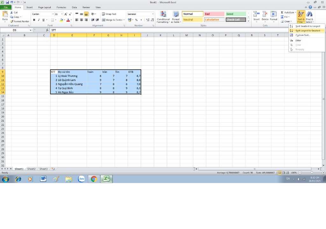This screenshot has width=326, height=229.
Task: Apply the Normal cell style
Action: (x=193, y=14)
